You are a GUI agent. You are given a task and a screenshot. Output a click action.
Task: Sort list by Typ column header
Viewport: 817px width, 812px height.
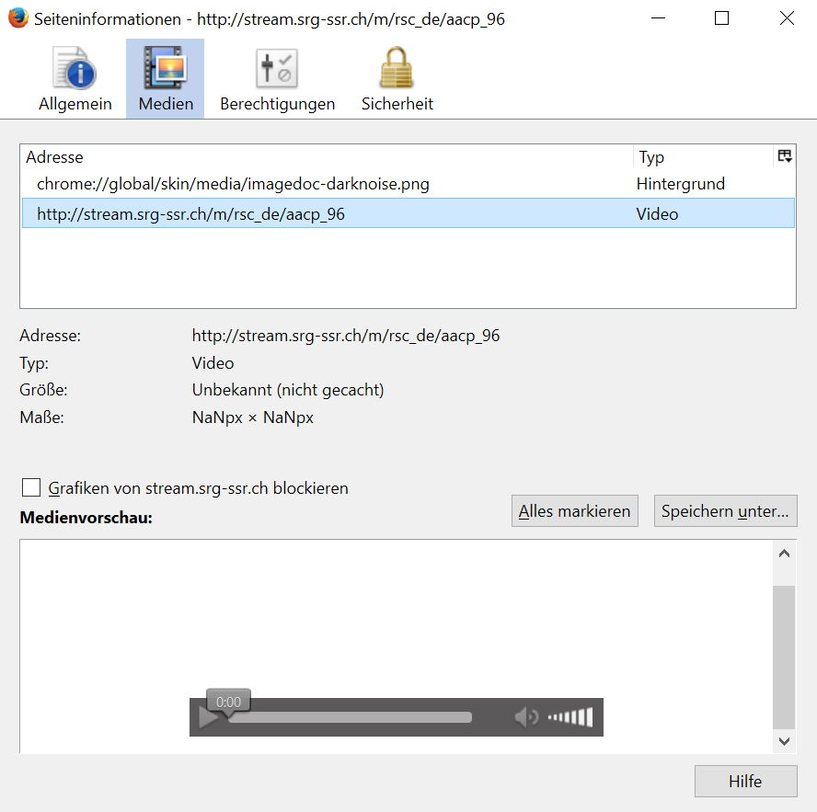click(x=704, y=156)
